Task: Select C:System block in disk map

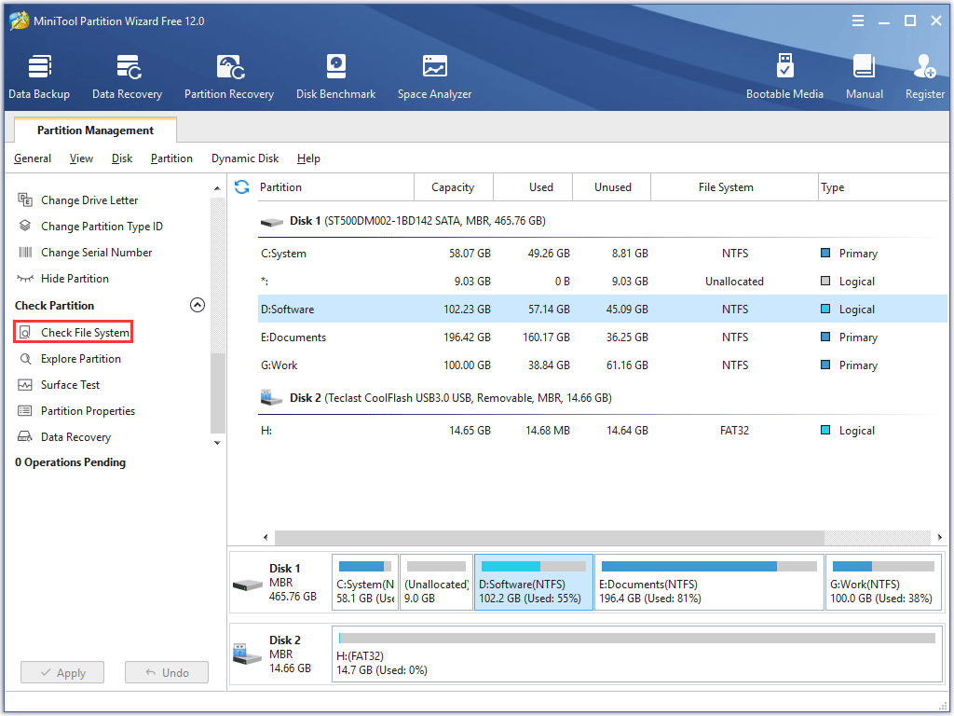Action: click(x=365, y=582)
